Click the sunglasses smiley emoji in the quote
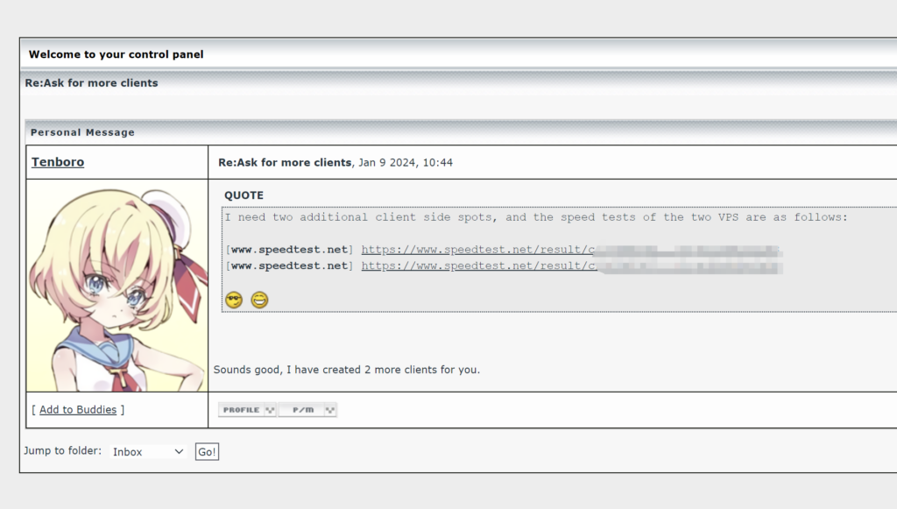Image resolution: width=897 pixels, height=509 pixels. [x=233, y=300]
